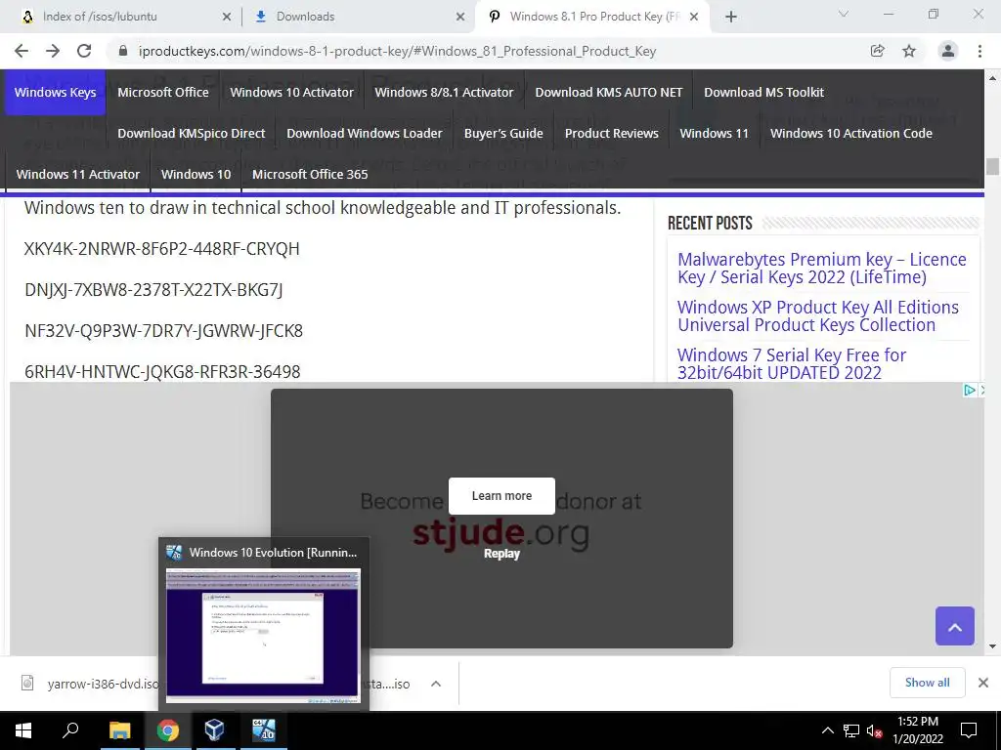Open Download Windows Loader link
The image size is (1001, 750).
[365, 133]
